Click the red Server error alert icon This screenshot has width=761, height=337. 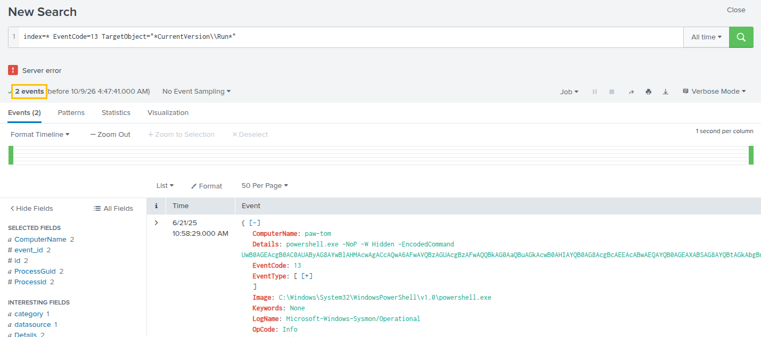point(13,70)
